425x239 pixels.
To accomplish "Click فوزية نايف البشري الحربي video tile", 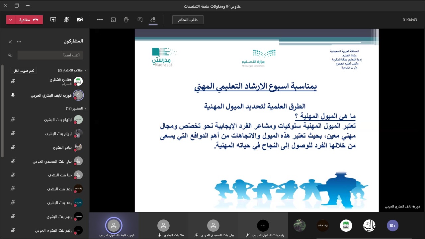I will point(114,226).
